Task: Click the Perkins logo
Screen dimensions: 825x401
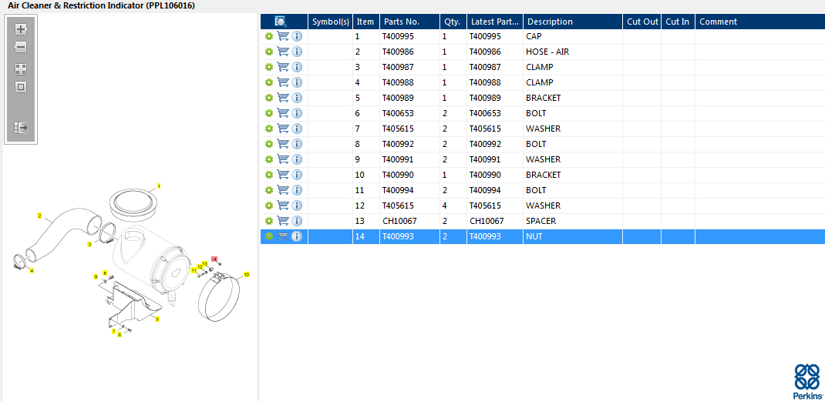Action: point(807,381)
